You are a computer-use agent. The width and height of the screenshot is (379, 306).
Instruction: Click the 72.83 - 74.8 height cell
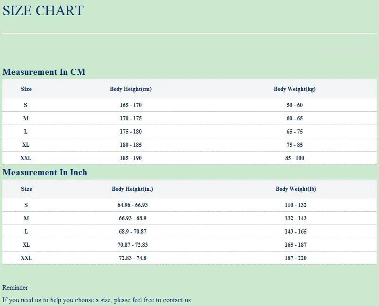[133, 258]
